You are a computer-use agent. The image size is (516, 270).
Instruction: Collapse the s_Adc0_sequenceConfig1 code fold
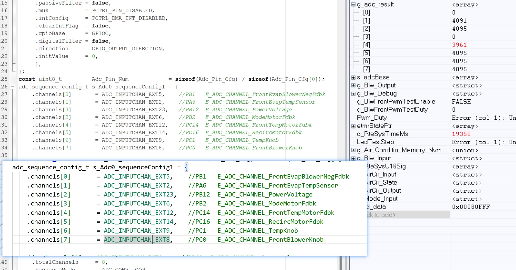13,87
